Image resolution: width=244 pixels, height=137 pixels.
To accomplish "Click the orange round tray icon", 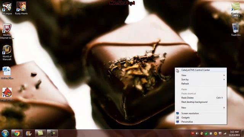I will (x=215, y=133).
